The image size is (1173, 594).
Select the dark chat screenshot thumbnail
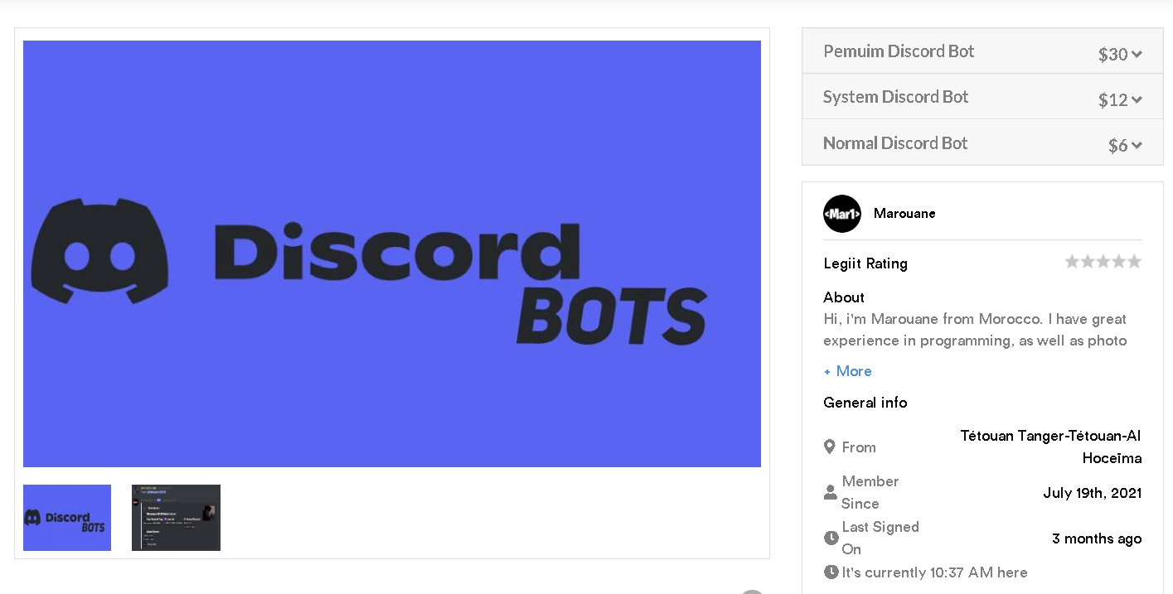[176, 518]
